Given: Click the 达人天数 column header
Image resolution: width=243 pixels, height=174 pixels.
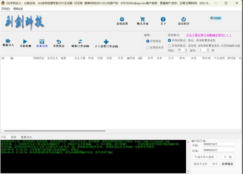Looking at the screenshot, I should tap(80, 58).
